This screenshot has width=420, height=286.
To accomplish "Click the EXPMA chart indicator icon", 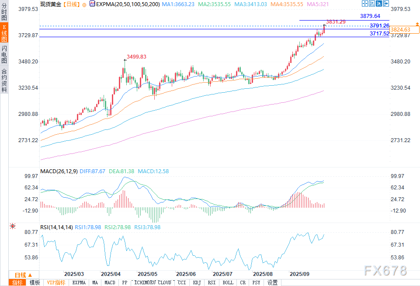I will point(91,3).
